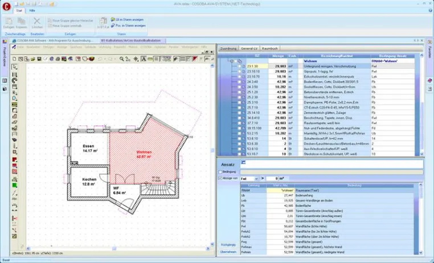Viewport: 434px width, 263px height.
Task: Click the zoom magnifier icon in CAD toolbar
Action: tap(121, 59)
